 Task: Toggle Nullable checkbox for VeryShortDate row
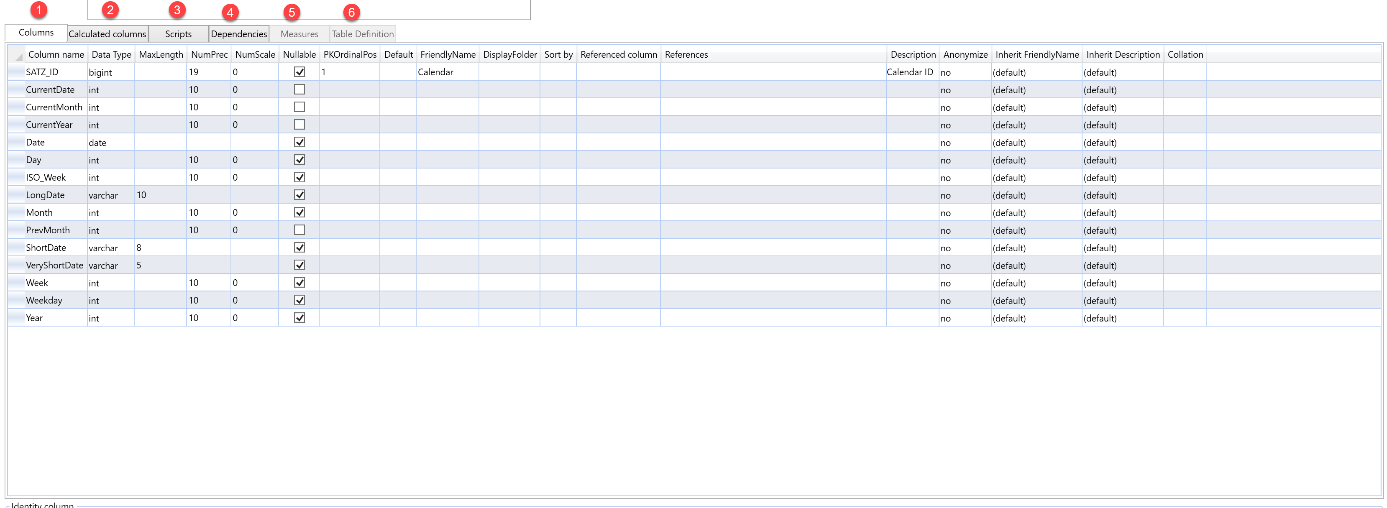click(x=299, y=265)
